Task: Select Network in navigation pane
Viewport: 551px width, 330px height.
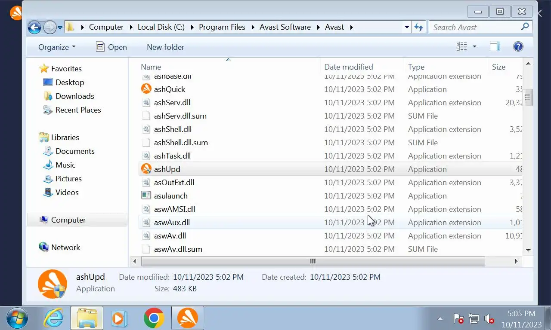Action: click(65, 247)
